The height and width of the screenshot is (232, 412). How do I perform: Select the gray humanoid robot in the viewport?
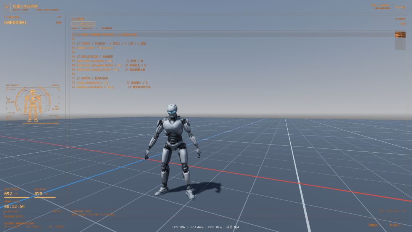pyautogui.click(x=172, y=151)
